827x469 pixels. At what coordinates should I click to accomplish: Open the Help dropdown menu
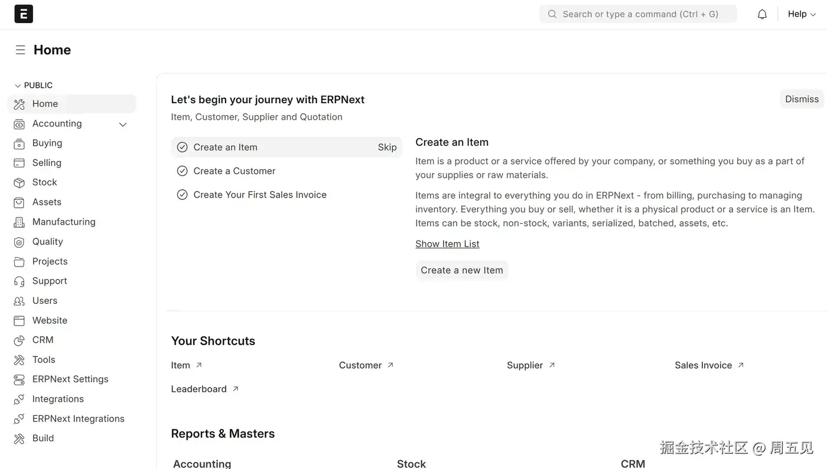802,14
